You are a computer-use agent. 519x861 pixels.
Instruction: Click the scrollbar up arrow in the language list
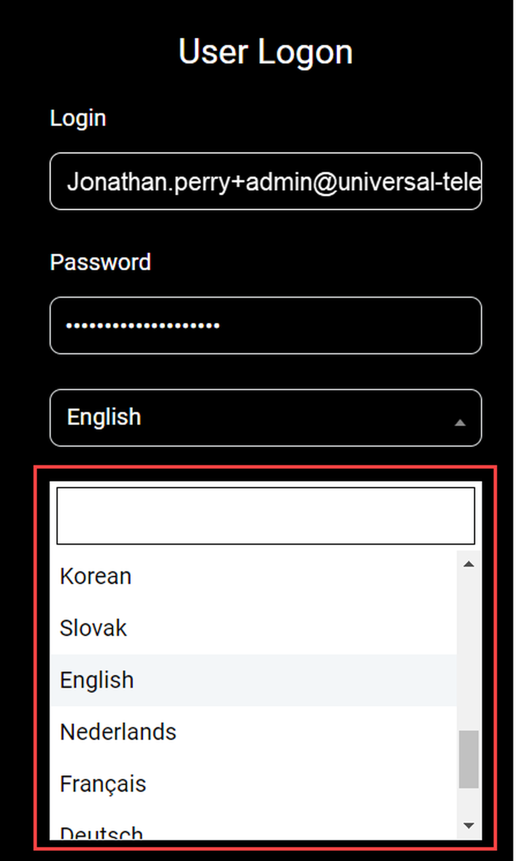click(x=469, y=564)
